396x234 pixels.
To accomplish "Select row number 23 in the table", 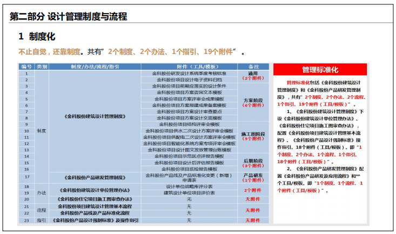I will click(26, 220).
